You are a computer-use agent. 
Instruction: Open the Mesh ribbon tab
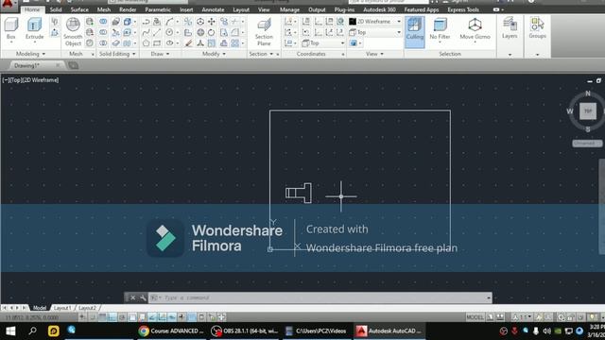click(103, 9)
